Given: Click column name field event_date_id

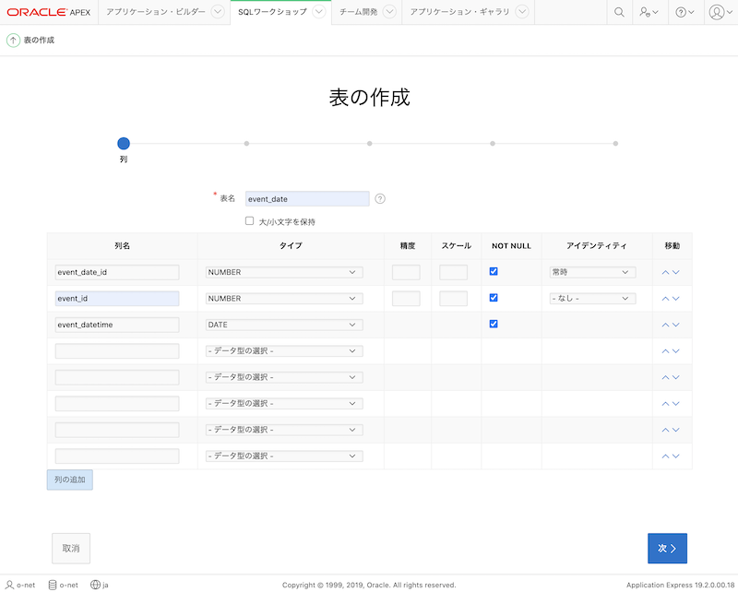Looking at the screenshot, I should click(x=117, y=272).
